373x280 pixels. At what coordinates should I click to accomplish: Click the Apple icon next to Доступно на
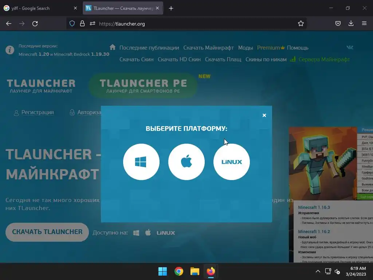click(x=148, y=232)
